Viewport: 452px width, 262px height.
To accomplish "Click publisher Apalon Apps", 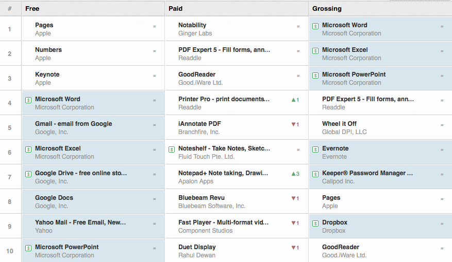I will click(x=196, y=181).
